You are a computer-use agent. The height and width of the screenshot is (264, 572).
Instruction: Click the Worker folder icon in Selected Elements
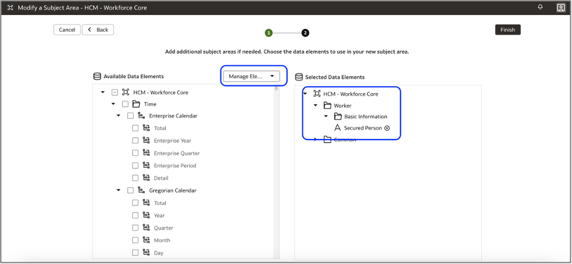point(327,106)
